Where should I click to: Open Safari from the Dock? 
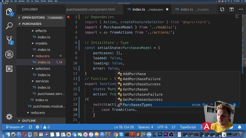coord(19,135)
